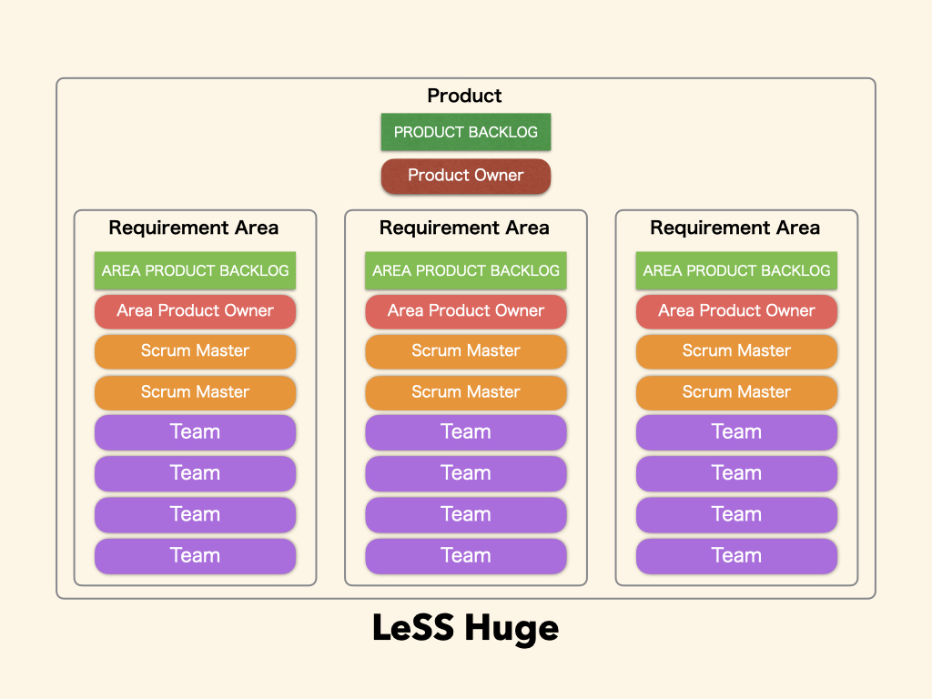
Task: Click the left Area Product Owner badge
Action: tap(195, 311)
